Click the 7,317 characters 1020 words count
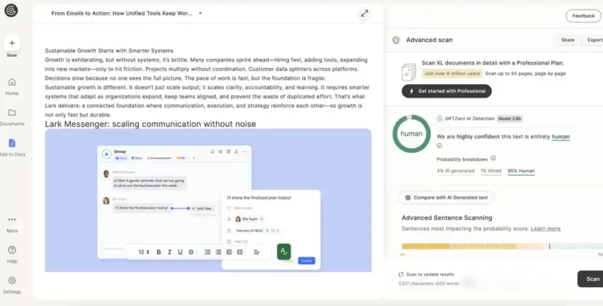Image resolution: width=603 pixels, height=306 pixels. pos(429,284)
